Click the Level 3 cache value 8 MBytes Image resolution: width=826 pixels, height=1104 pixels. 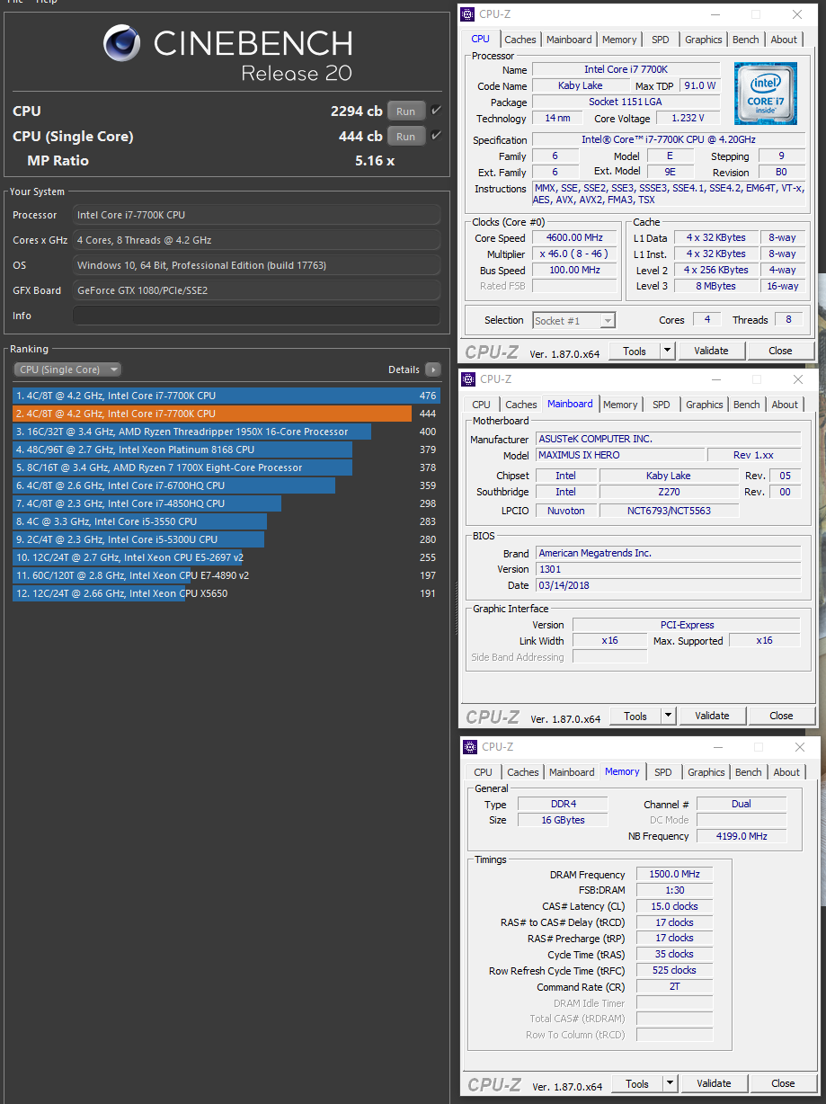pos(716,286)
